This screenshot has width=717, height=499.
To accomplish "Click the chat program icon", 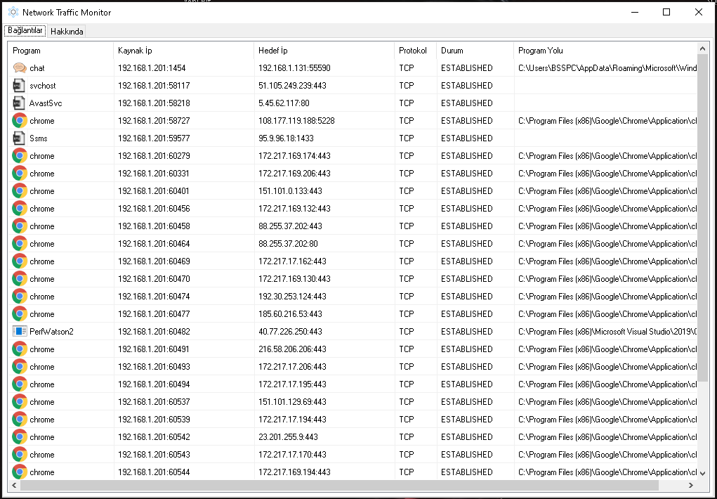I will [19, 68].
